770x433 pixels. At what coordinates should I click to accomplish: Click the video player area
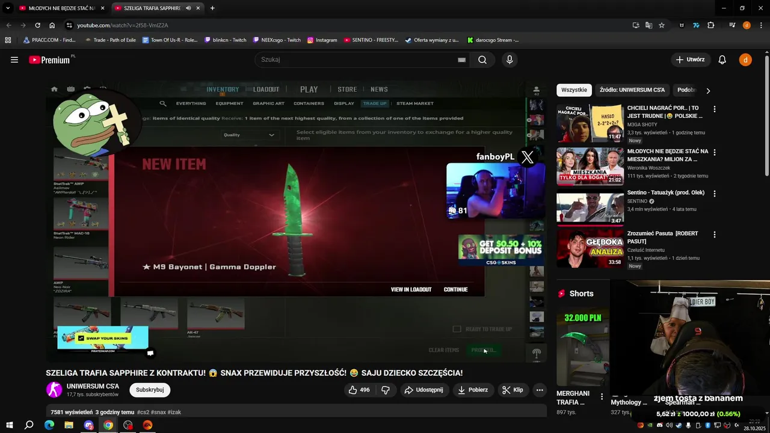(x=297, y=221)
